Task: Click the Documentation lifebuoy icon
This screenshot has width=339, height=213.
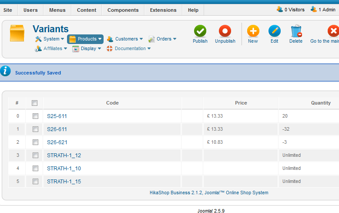Action: click(x=110, y=48)
